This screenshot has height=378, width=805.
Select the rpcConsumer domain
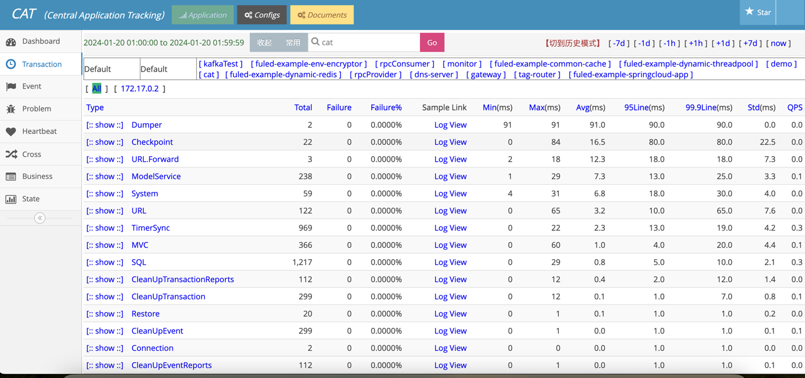click(404, 64)
